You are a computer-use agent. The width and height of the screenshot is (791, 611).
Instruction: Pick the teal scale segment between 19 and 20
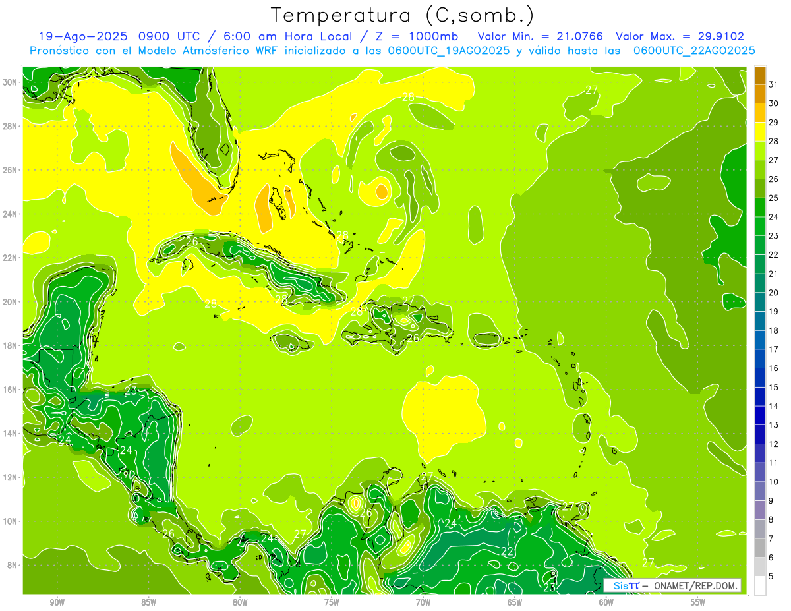760,302
